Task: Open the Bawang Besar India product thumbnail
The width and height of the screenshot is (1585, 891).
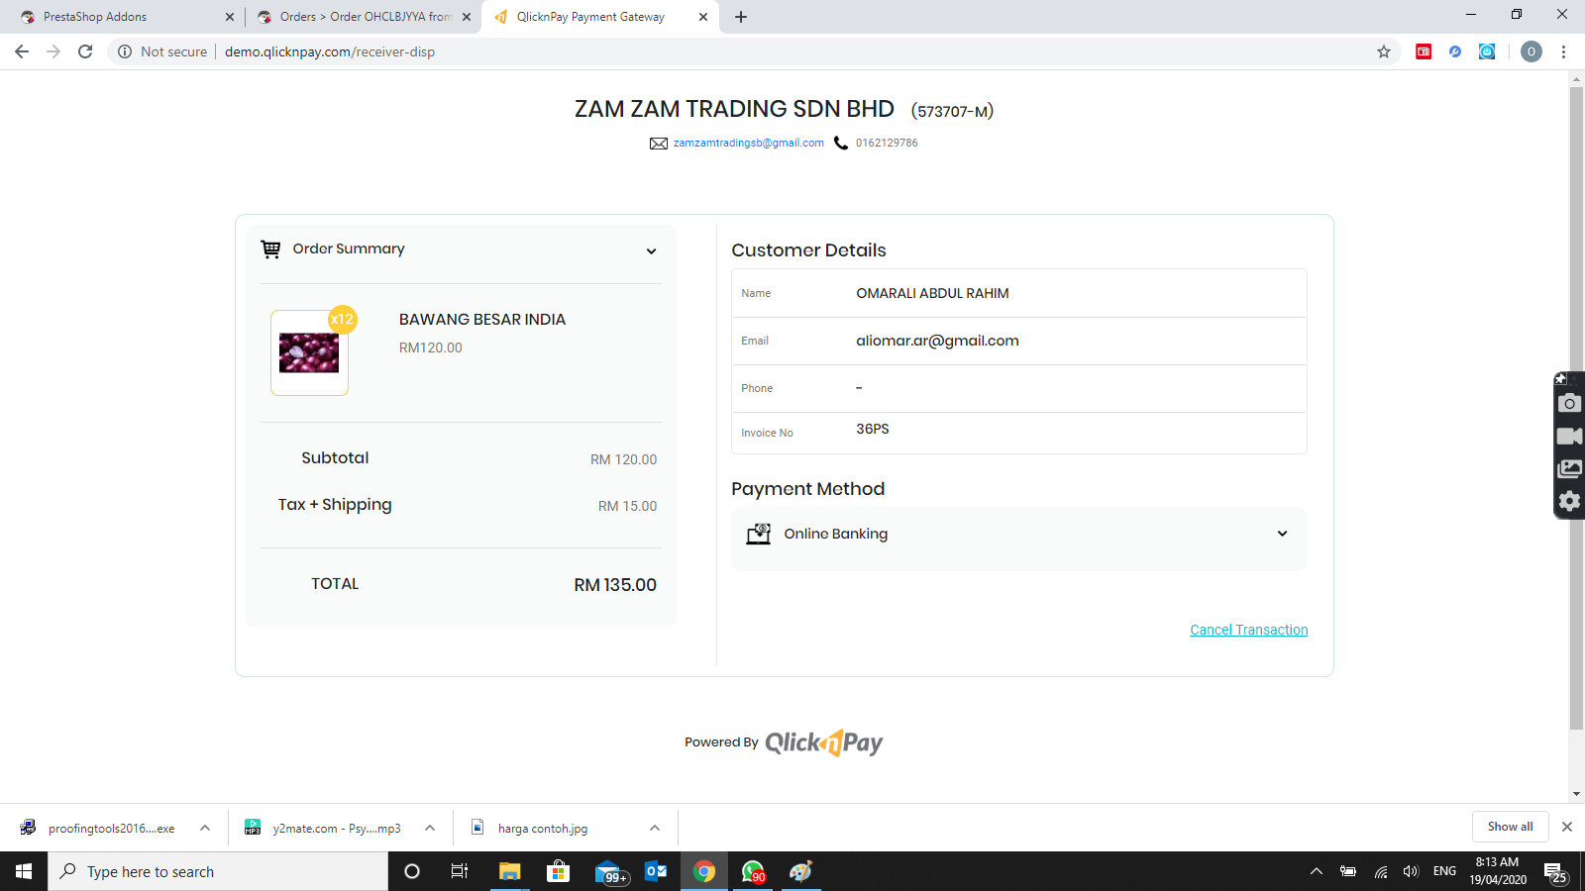Action: pos(309,352)
